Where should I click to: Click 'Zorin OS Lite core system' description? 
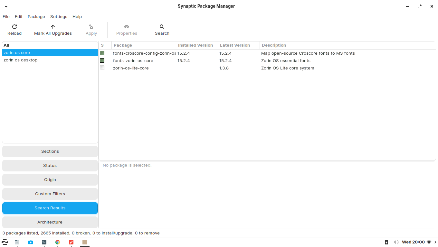[288, 68]
